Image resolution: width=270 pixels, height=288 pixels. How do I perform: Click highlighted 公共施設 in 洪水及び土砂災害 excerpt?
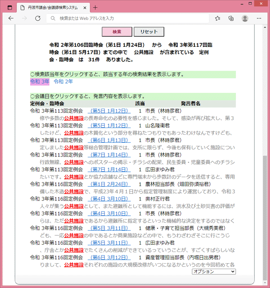pos(74,206)
